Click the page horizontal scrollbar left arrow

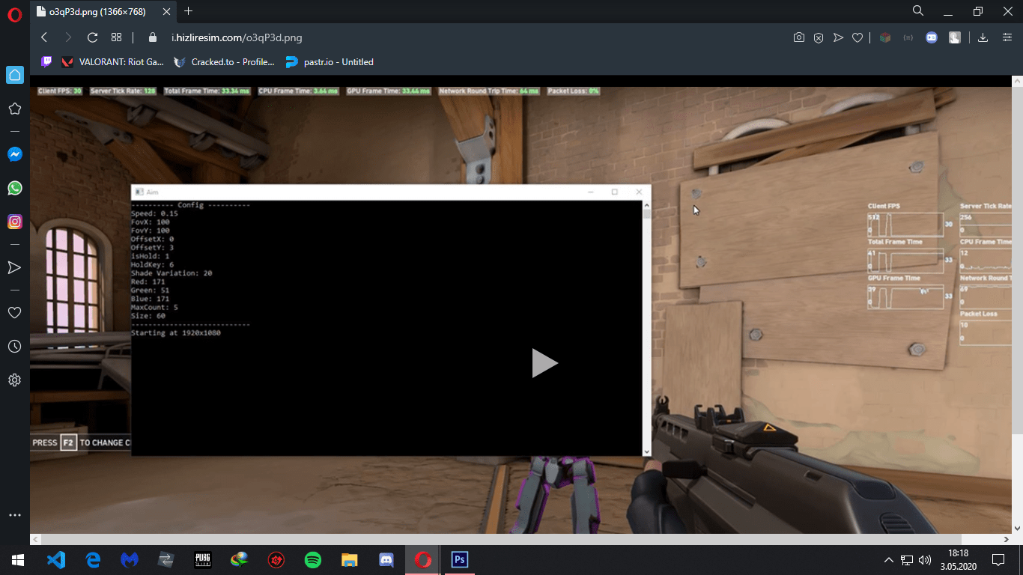click(34, 539)
